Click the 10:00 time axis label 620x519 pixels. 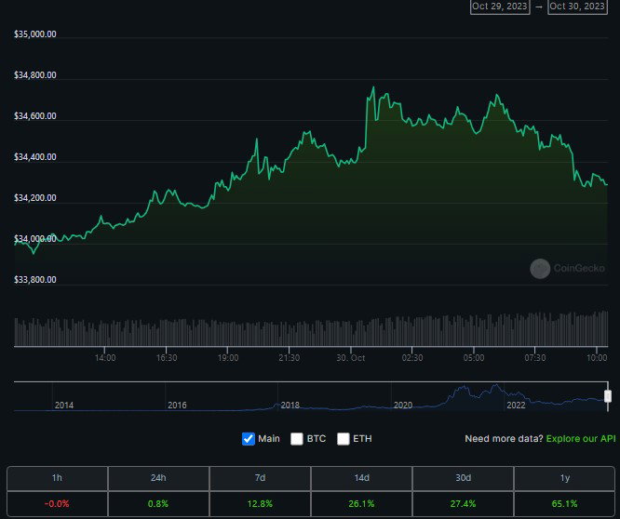click(x=597, y=358)
